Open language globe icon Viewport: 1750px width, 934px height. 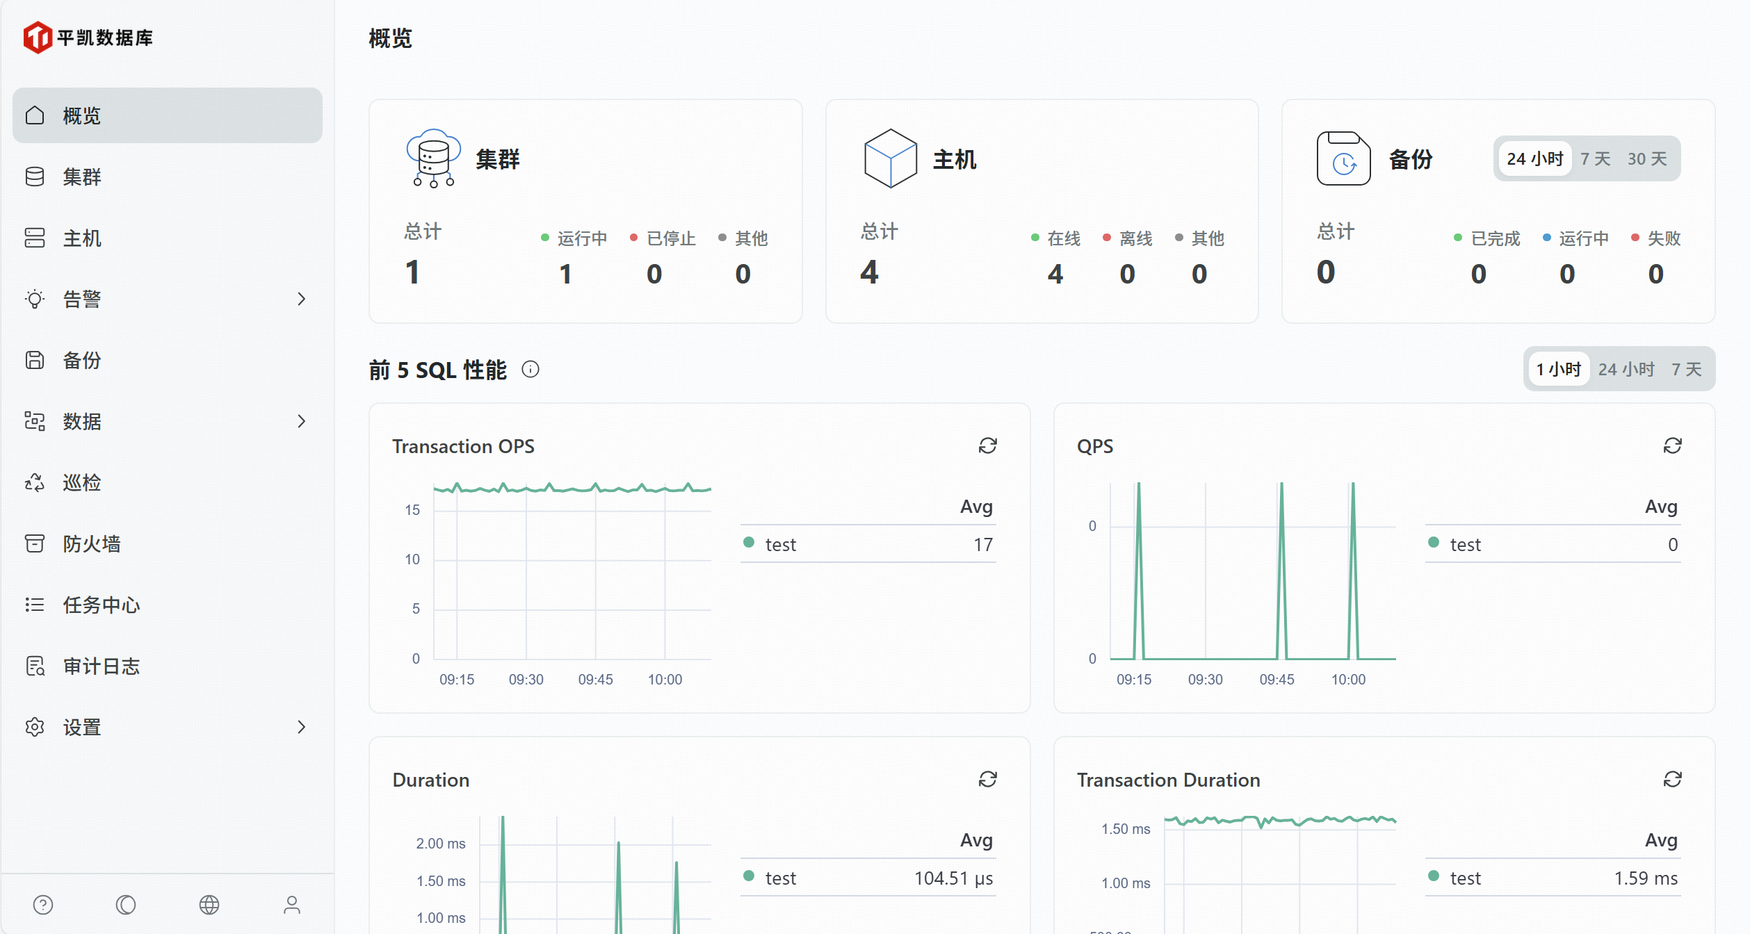point(209,904)
